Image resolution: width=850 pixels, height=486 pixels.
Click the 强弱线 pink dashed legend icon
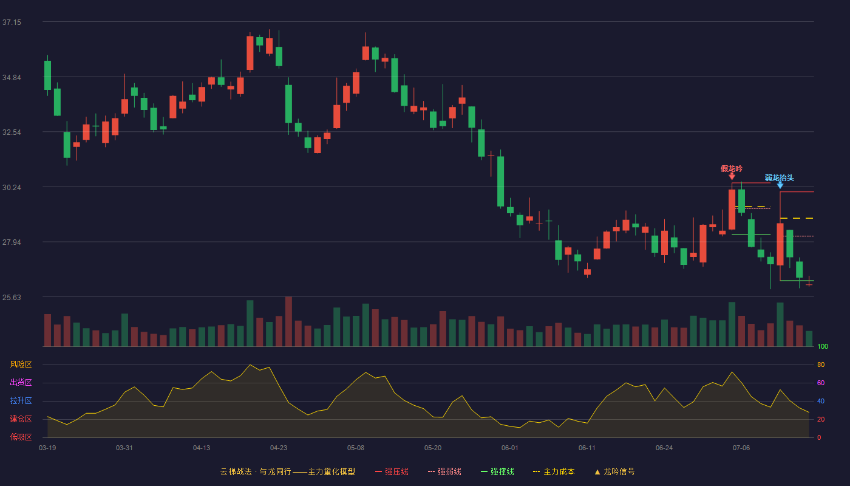[432, 471]
